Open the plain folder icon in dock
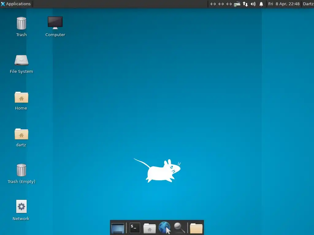 (x=196, y=228)
